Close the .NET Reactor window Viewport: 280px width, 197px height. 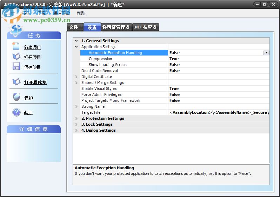click(x=273, y=5)
